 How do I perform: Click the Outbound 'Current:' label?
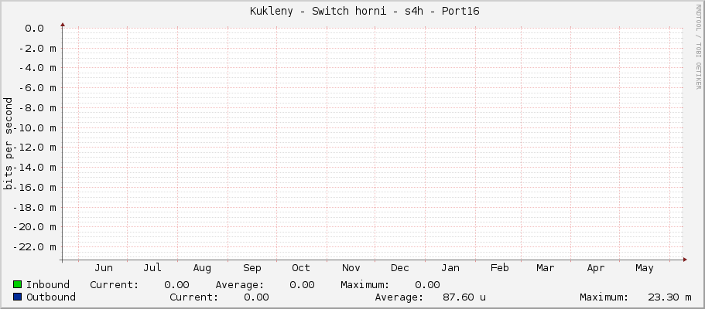click(193, 297)
